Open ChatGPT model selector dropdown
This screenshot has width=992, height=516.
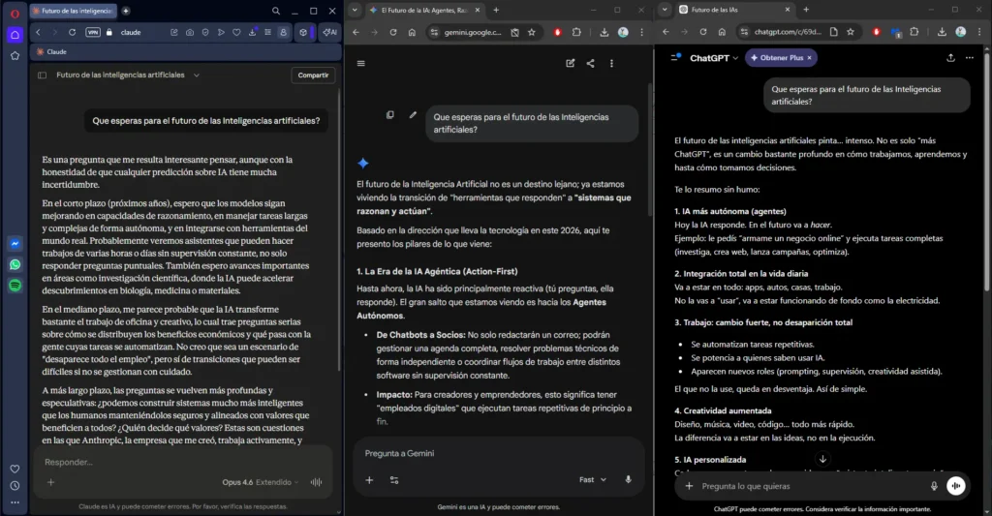pos(714,58)
